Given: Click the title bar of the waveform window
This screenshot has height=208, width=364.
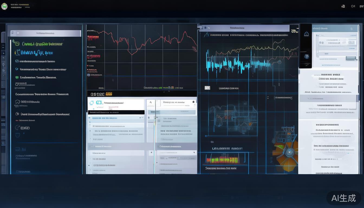Looking at the screenshot, I should (x=244, y=28).
